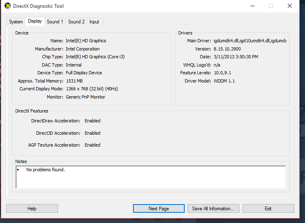Click feature levels value '10.0,9.1'
Viewport: 305px width, 223px height.
click(x=222, y=73)
